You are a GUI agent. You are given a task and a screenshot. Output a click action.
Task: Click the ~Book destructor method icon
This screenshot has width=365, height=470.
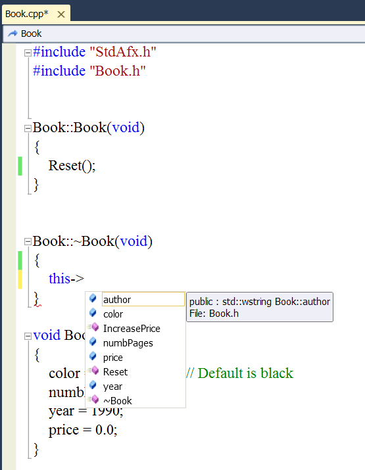[x=93, y=399]
